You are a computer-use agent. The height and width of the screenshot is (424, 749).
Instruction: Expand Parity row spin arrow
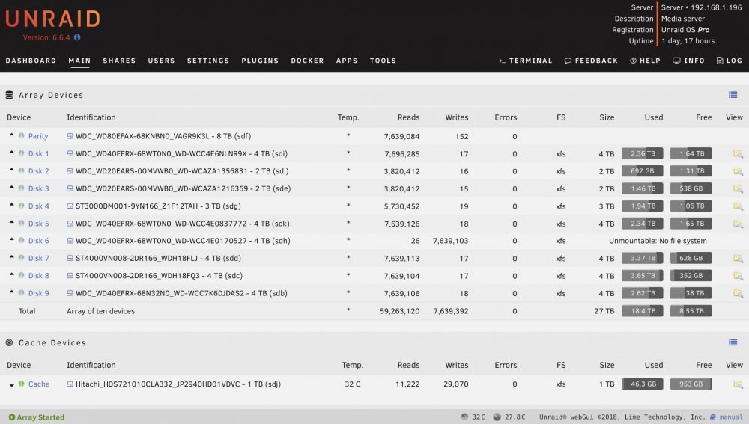[11, 135]
